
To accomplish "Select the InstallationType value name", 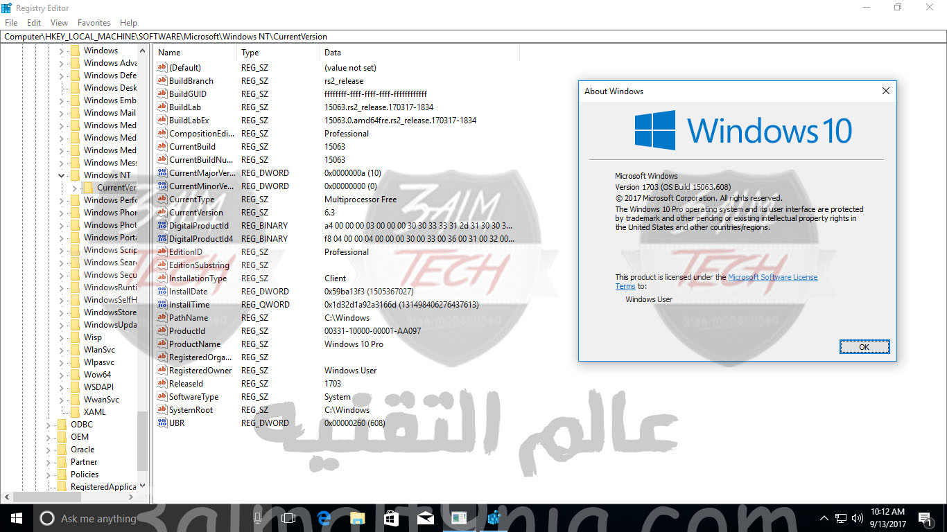I will pos(198,278).
